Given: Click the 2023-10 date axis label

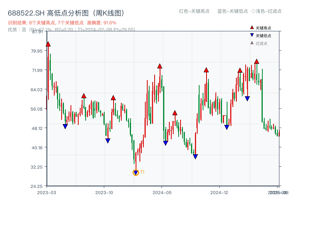Looking at the screenshot, I should click(104, 191).
